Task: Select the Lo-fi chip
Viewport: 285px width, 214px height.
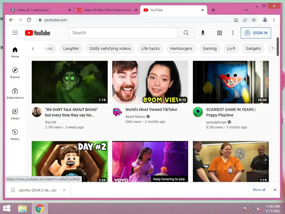Action: pyautogui.click(x=231, y=48)
